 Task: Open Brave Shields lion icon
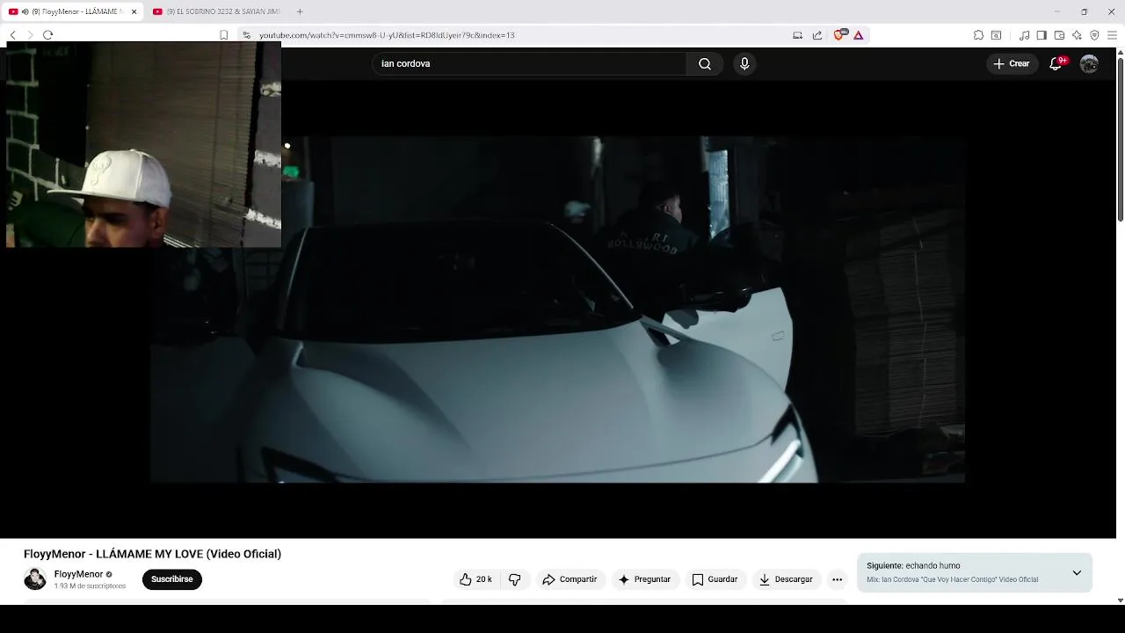839,35
